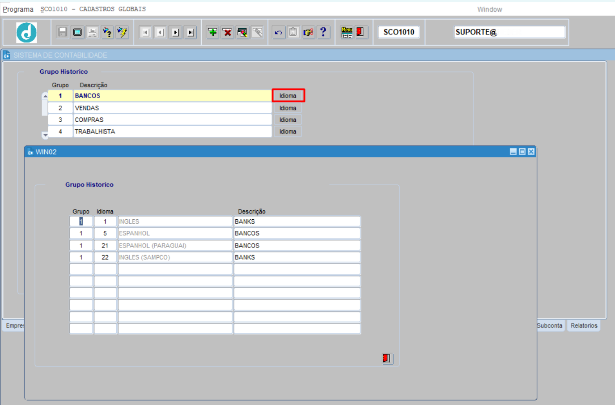Screen dimensions: 615x405
Task: Click the Save diskette toolbar icon
Action: point(63,32)
